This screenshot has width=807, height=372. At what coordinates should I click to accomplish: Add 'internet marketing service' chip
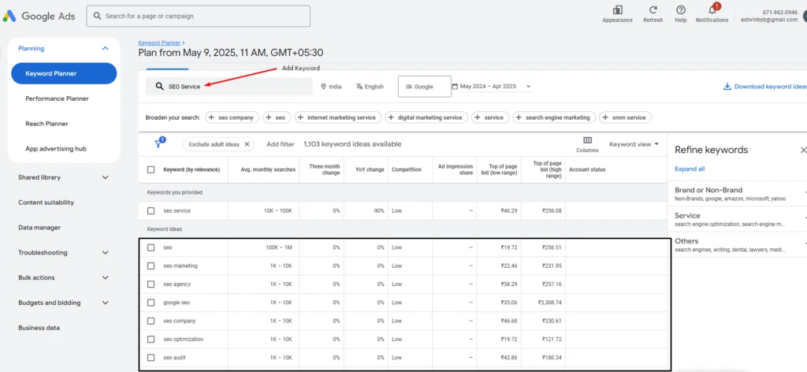click(x=339, y=117)
